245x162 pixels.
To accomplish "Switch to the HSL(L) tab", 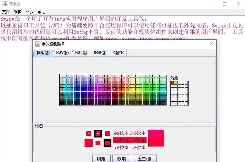I will pyautogui.click(x=82, y=53).
